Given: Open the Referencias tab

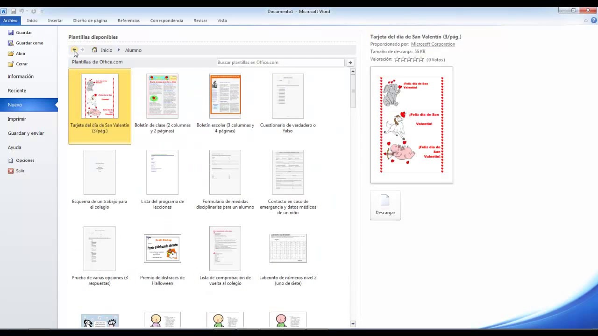Looking at the screenshot, I should click(128, 21).
